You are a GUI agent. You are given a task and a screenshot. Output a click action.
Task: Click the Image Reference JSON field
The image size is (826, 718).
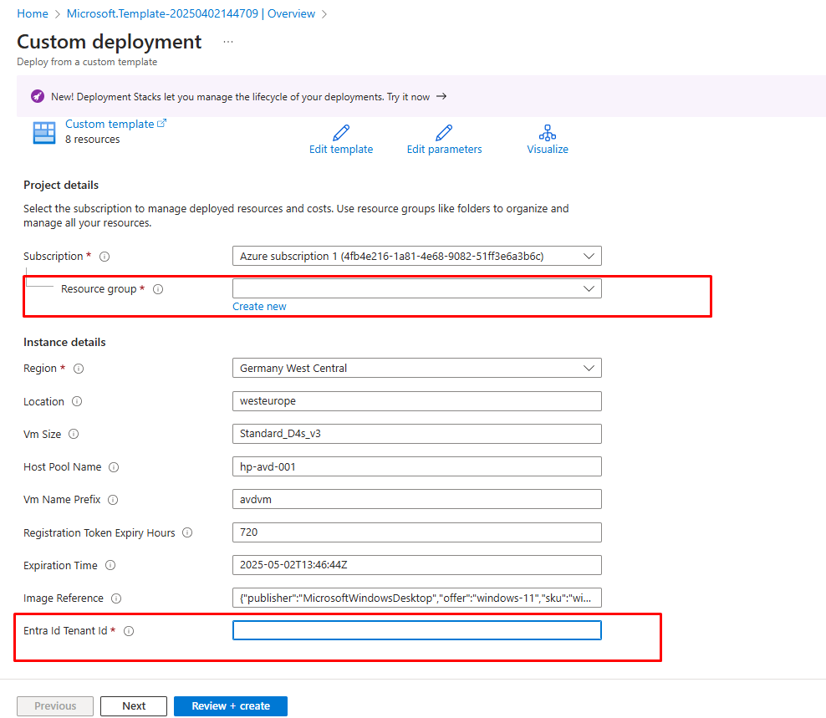point(416,598)
